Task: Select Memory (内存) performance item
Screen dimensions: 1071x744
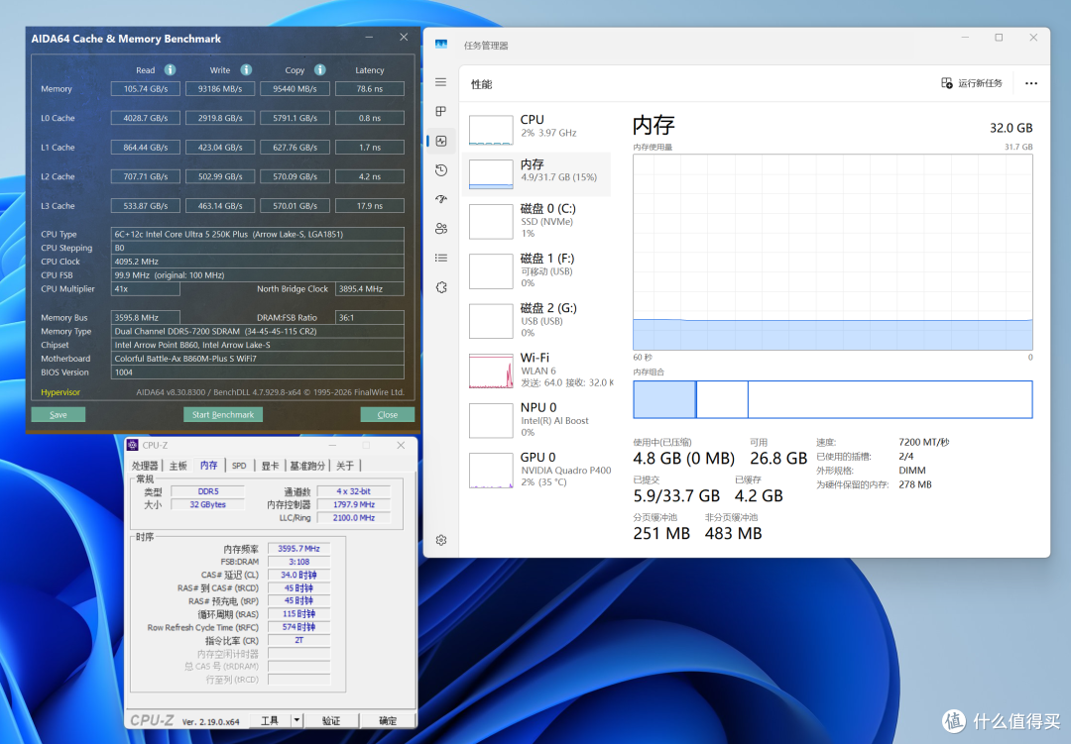Action: [x=536, y=173]
